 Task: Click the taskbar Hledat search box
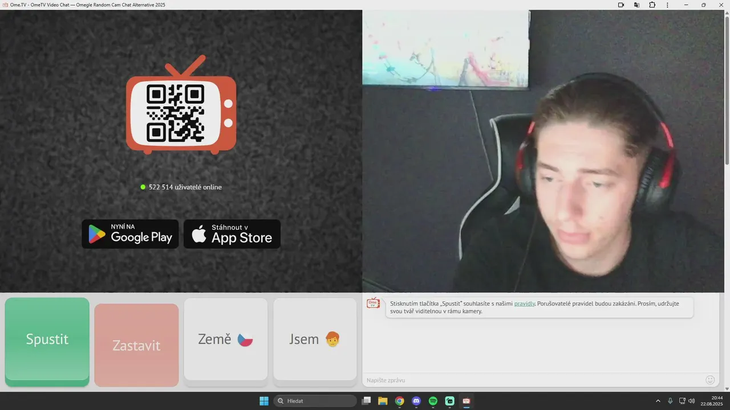(315, 401)
